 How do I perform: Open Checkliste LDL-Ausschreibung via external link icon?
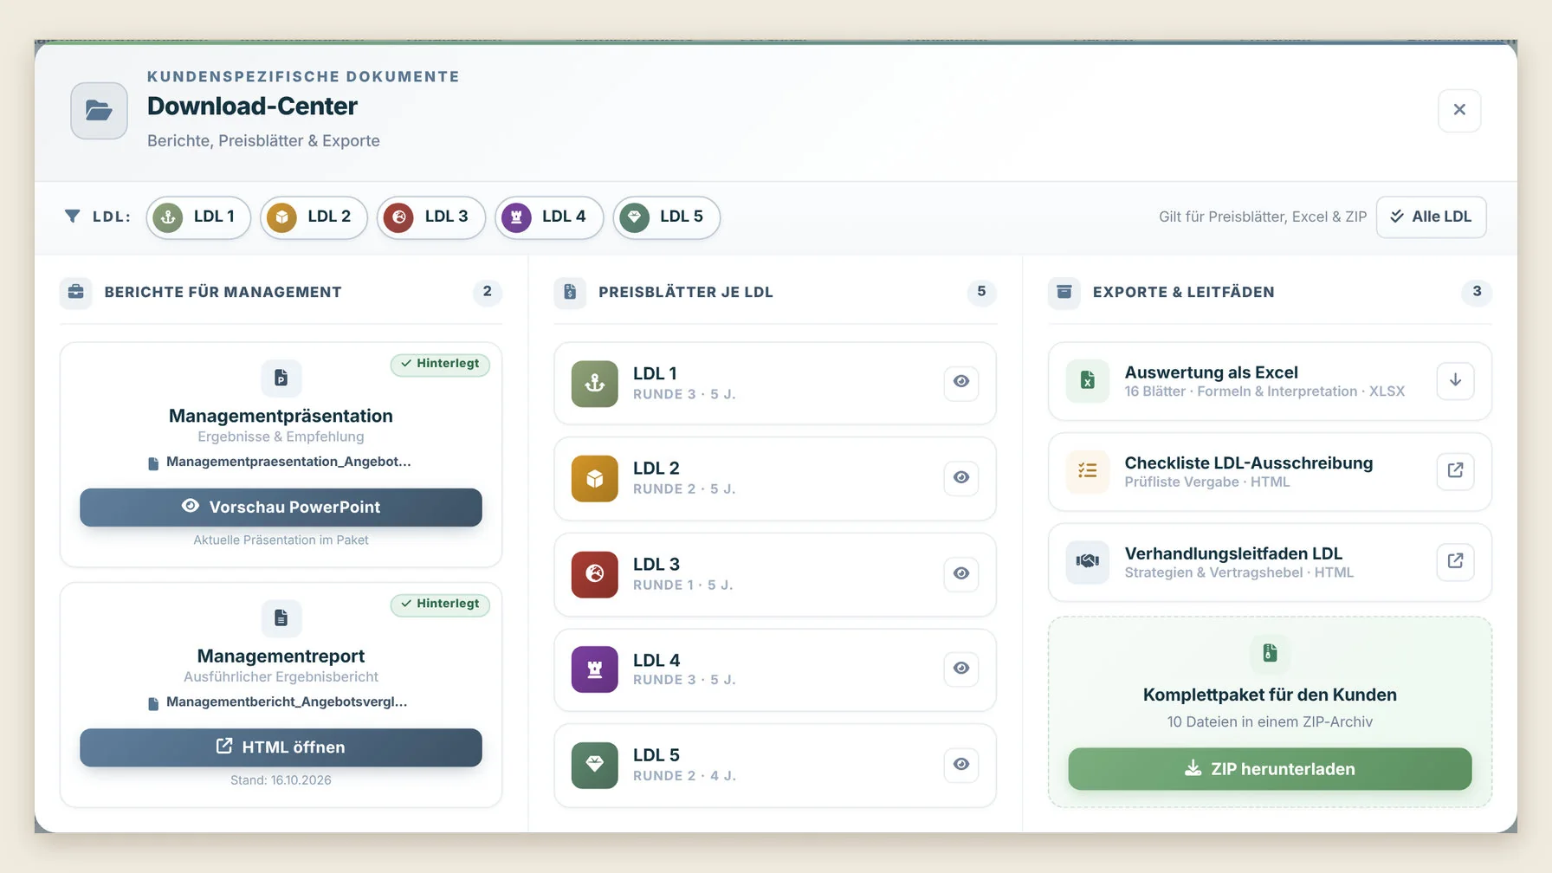(x=1455, y=470)
